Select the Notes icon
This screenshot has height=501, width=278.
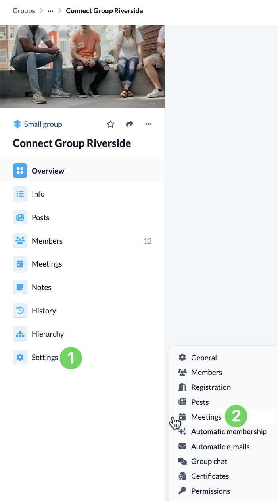(20, 287)
